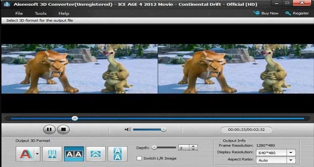The height and width of the screenshot is (167, 314).
Task: Open the Help menu
Action: (64, 13)
